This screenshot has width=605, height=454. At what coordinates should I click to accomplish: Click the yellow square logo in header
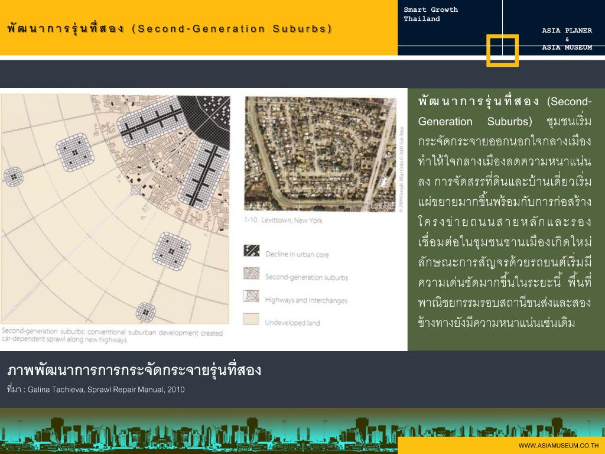pos(502,51)
